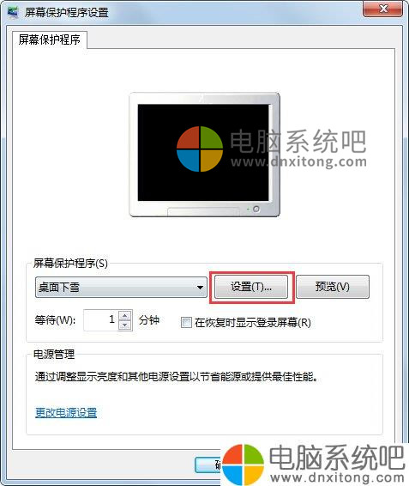Open the 桌面下雪 screen saver dropdown
This screenshot has width=409, height=486.
point(121,288)
